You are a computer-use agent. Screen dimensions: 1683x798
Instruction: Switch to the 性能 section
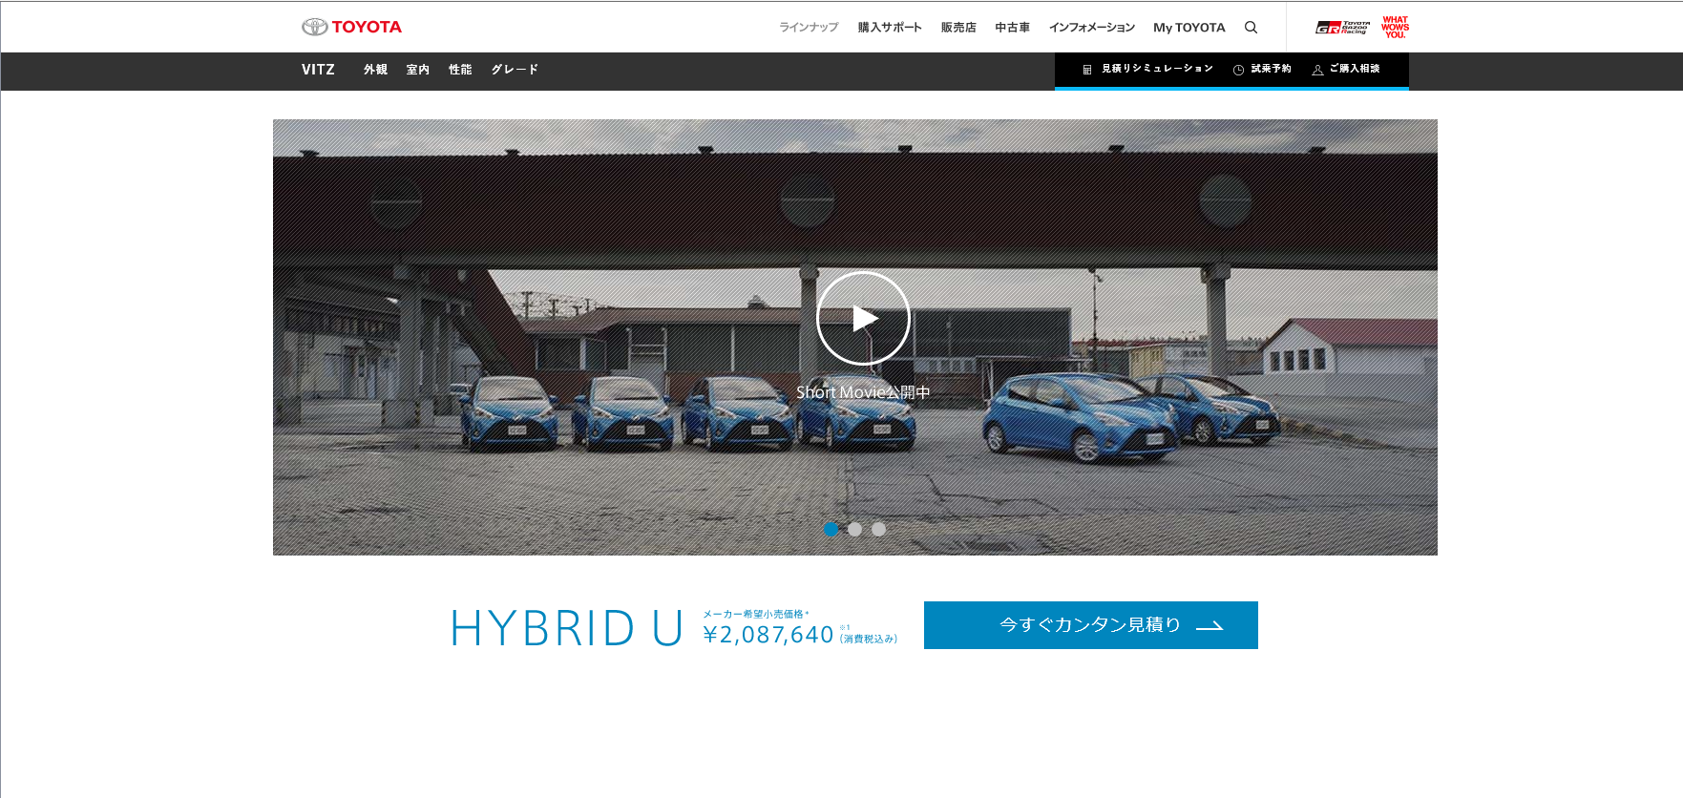(x=460, y=70)
